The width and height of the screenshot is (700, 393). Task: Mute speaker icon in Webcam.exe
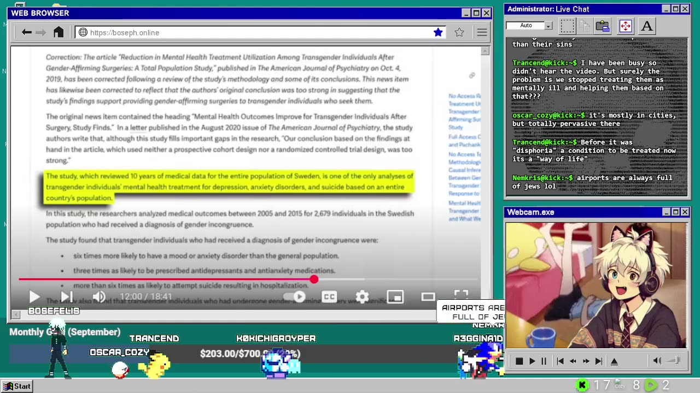pos(657,361)
